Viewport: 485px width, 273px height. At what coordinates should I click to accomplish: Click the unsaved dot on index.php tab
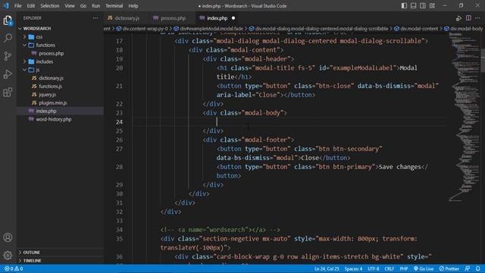pyautogui.click(x=233, y=18)
